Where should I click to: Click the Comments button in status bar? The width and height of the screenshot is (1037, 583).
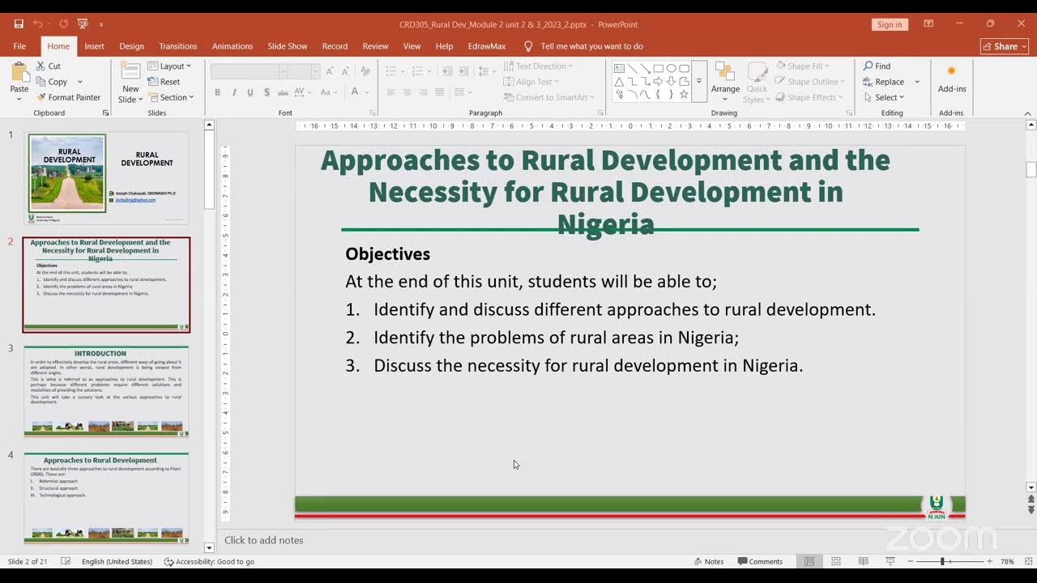pyautogui.click(x=760, y=561)
